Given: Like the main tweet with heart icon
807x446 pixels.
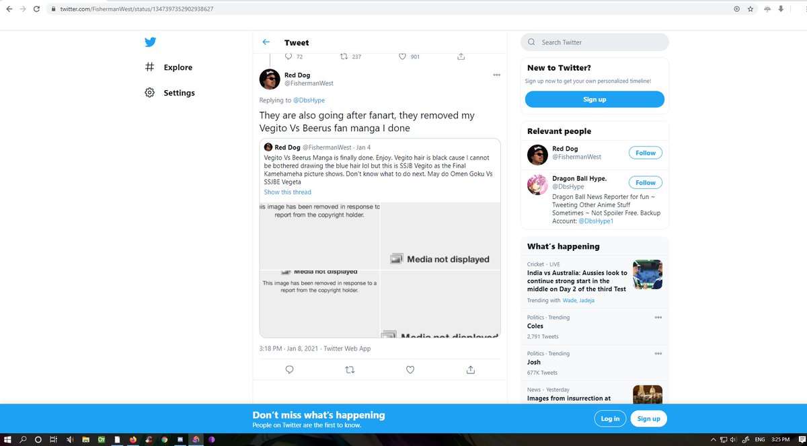Looking at the screenshot, I should 410,369.
